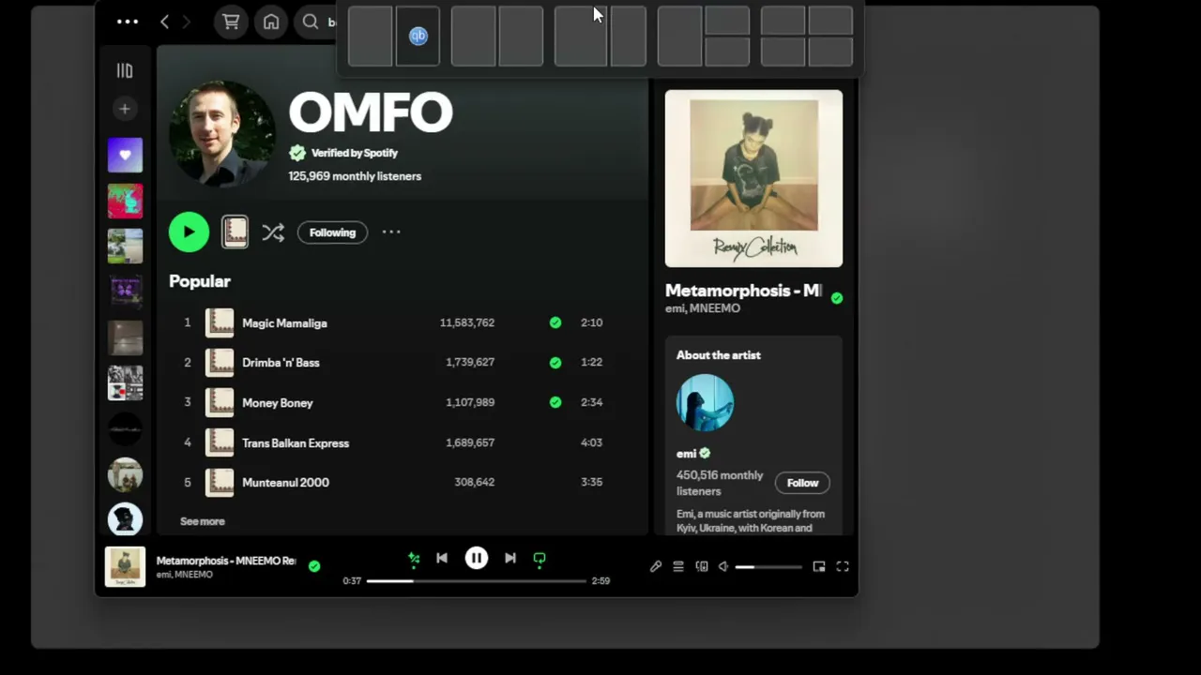The width and height of the screenshot is (1201, 675).
Task: Open the shopping cart icon
Action: pos(231,22)
